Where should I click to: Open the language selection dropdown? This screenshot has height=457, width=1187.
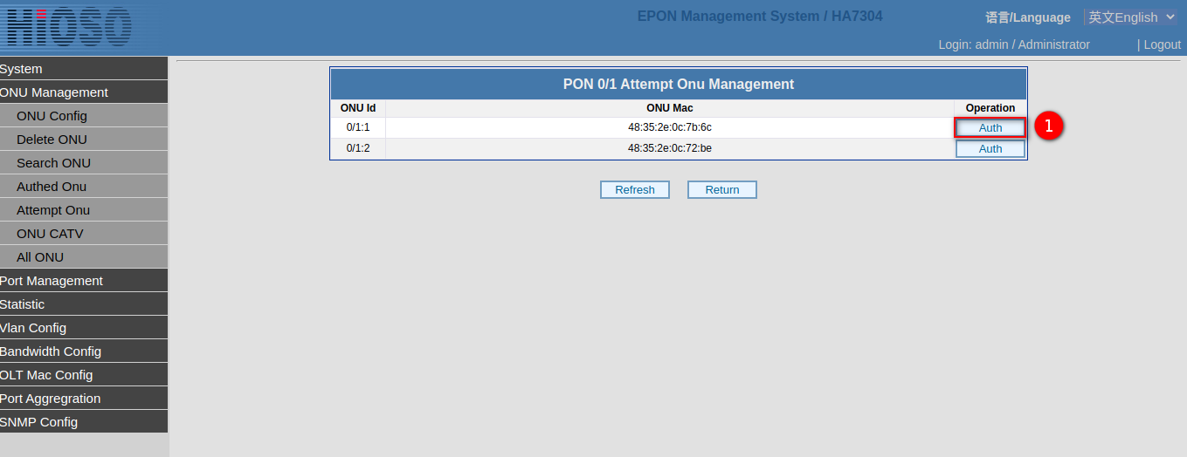coord(1131,17)
